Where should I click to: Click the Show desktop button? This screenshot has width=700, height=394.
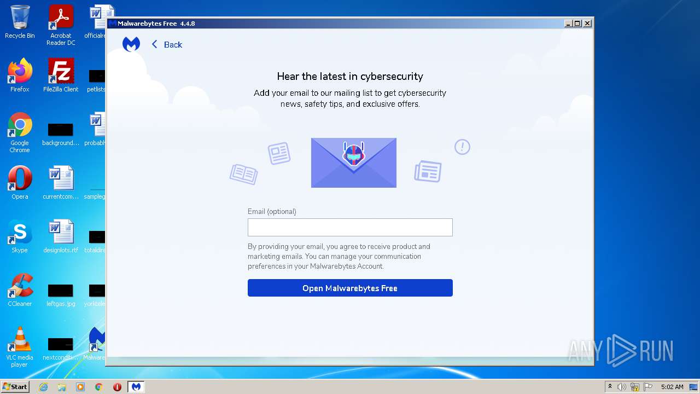point(694,387)
